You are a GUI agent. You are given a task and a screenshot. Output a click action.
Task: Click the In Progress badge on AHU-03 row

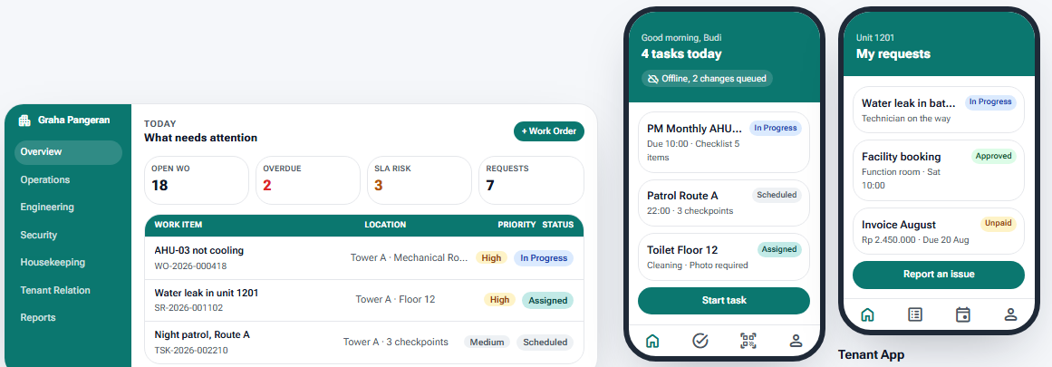coord(544,257)
